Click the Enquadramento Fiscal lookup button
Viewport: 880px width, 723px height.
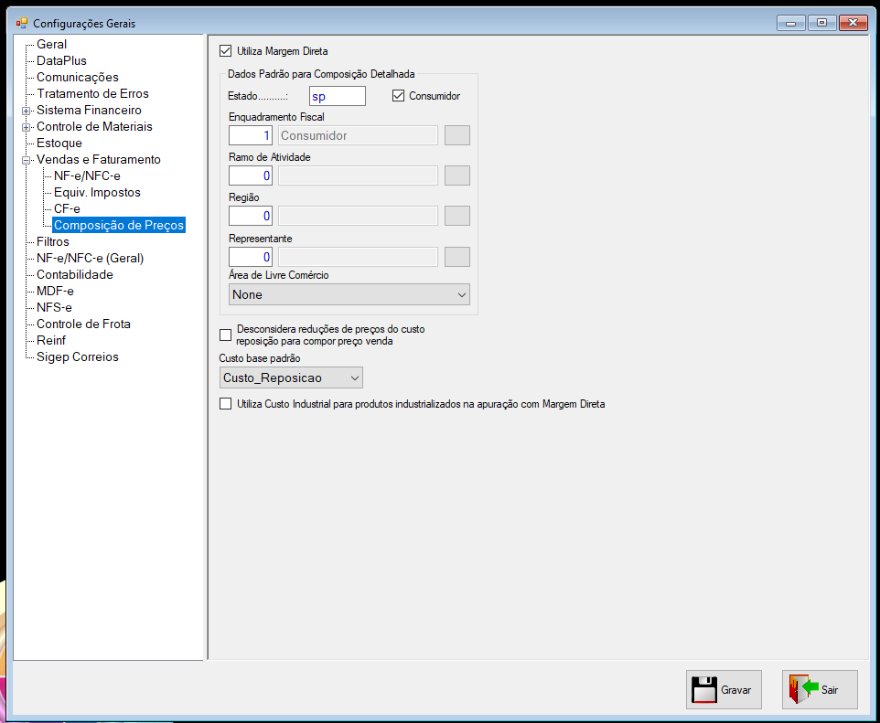pyautogui.click(x=456, y=135)
